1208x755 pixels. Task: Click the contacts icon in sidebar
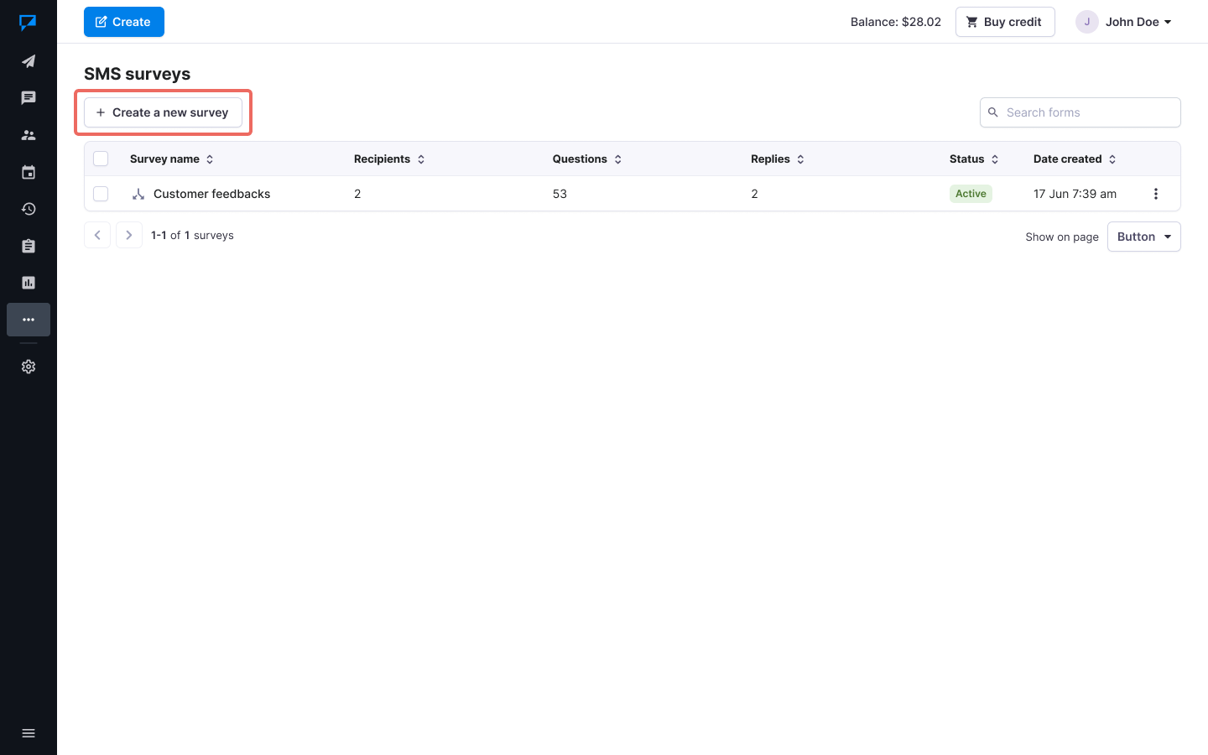pos(29,134)
